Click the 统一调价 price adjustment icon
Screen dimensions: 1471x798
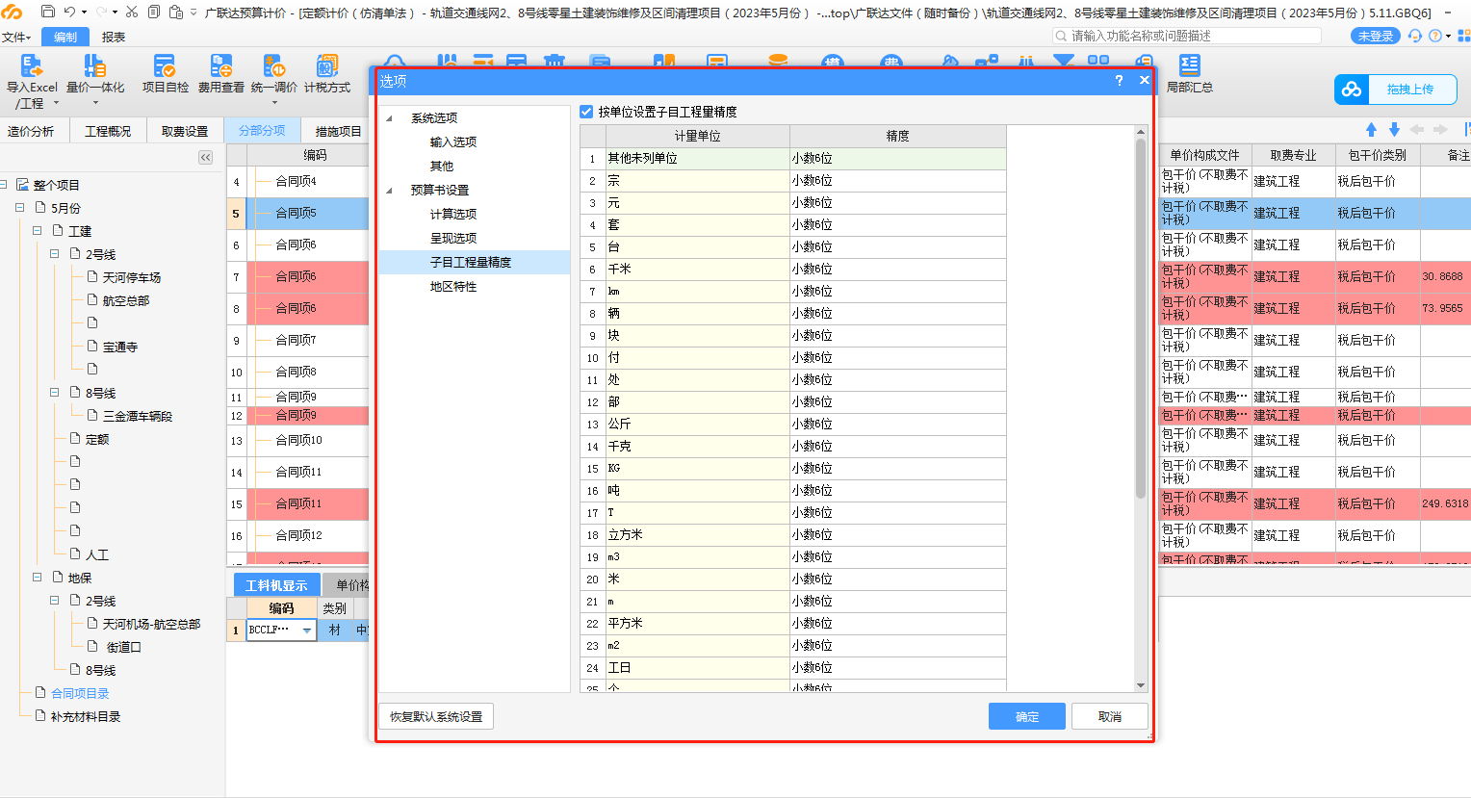pyautogui.click(x=273, y=65)
